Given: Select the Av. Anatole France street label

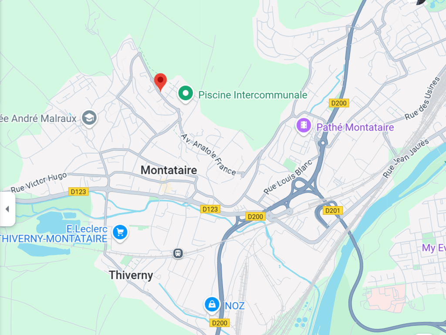Looking at the screenshot, I should tap(209, 154).
